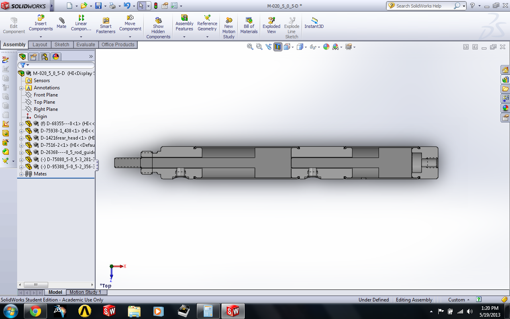
Task: Open View Settings dropdown arrow
Action: point(354,47)
